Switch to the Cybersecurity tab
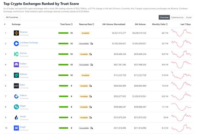Image resolution: width=205 pixels, height=135 pixels. (177, 17)
